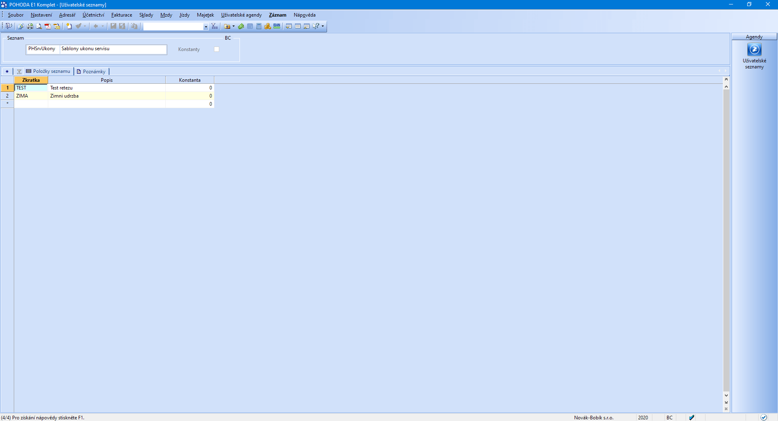Click the gold coins icon
The width and height of the screenshot is (778, 421).
268,26
